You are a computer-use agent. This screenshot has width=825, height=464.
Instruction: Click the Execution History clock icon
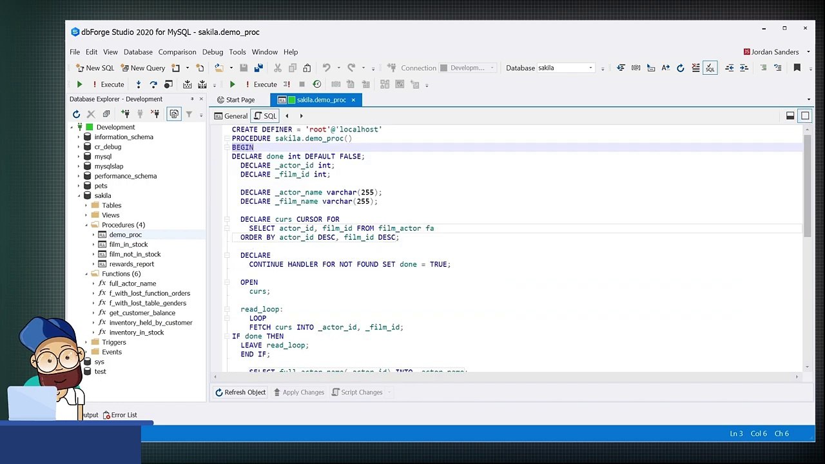(x=316, y=84)
